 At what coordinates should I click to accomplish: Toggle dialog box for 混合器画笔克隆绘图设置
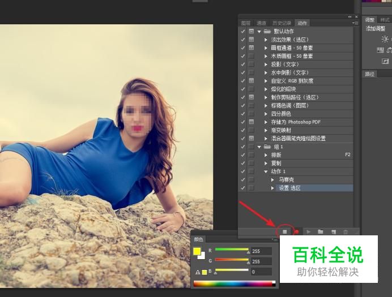click(x=252, y=138)
